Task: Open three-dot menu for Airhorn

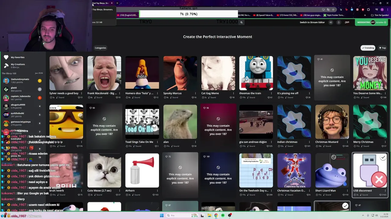Action: (157, 191)
